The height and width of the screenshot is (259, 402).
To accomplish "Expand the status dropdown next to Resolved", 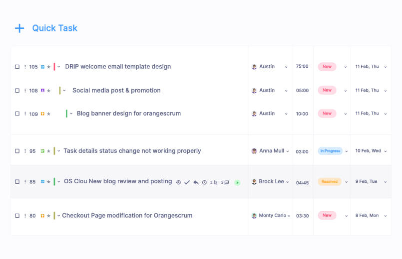I will 346,182.
